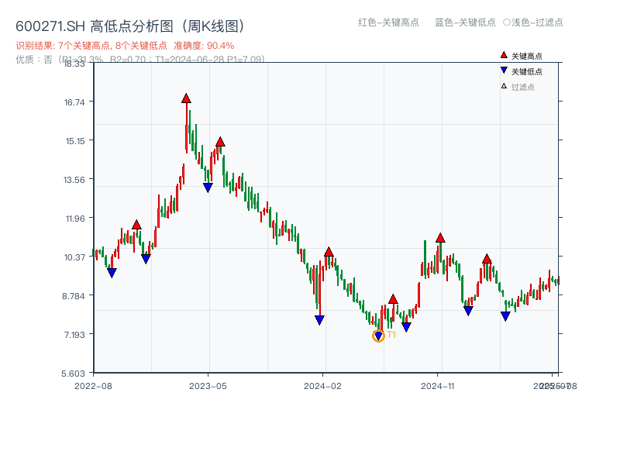Image resolution: width=620 pixels, height=465 pixels.
Task: Click red triangle icon in the 关键高点 legend
Action: [x=504, y=55]
